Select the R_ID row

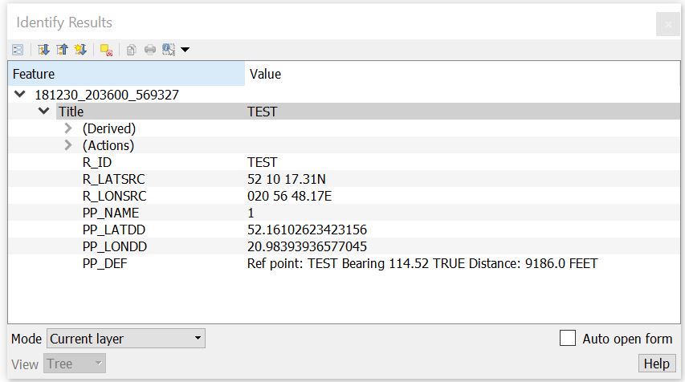pyautogui.click(x=345, y=162)
